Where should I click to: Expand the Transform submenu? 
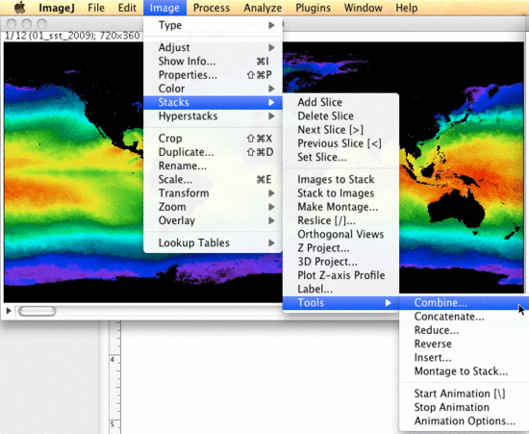[x=213, y=193]
